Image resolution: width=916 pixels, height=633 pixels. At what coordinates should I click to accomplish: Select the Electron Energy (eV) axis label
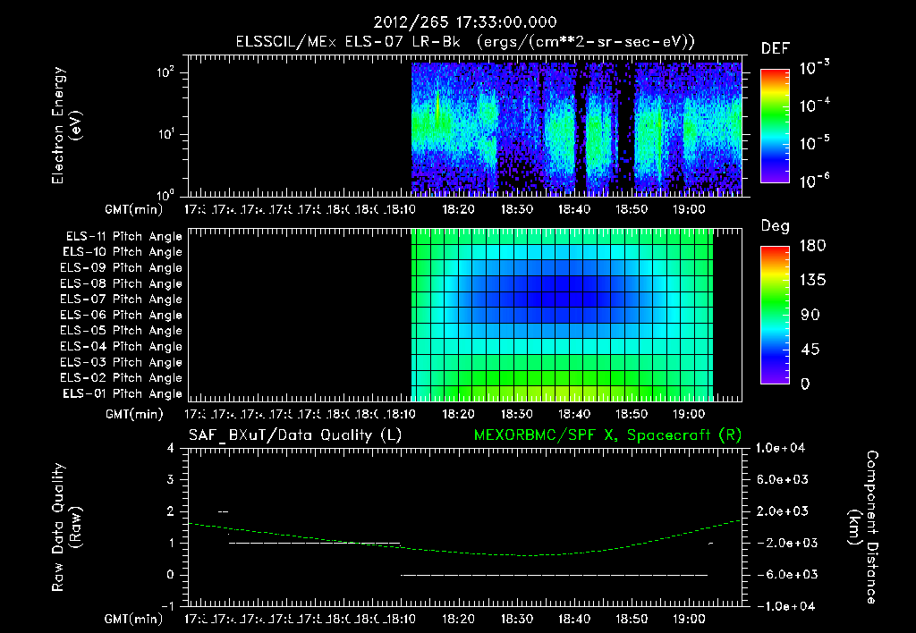click(x=66, y=125)
